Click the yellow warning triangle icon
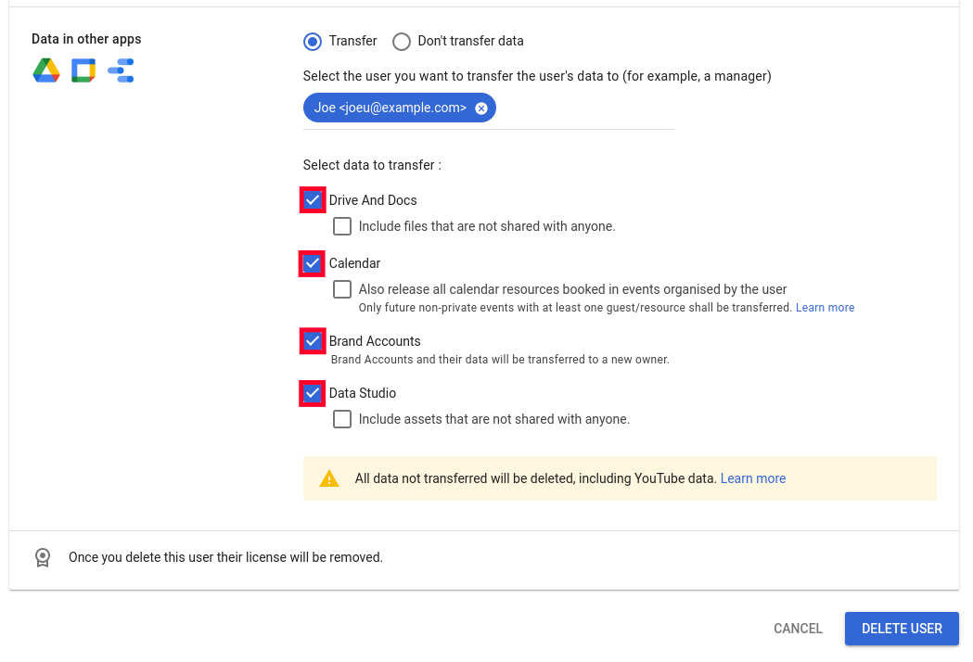This screenshot has width=973, height=662. coord(329,478)
